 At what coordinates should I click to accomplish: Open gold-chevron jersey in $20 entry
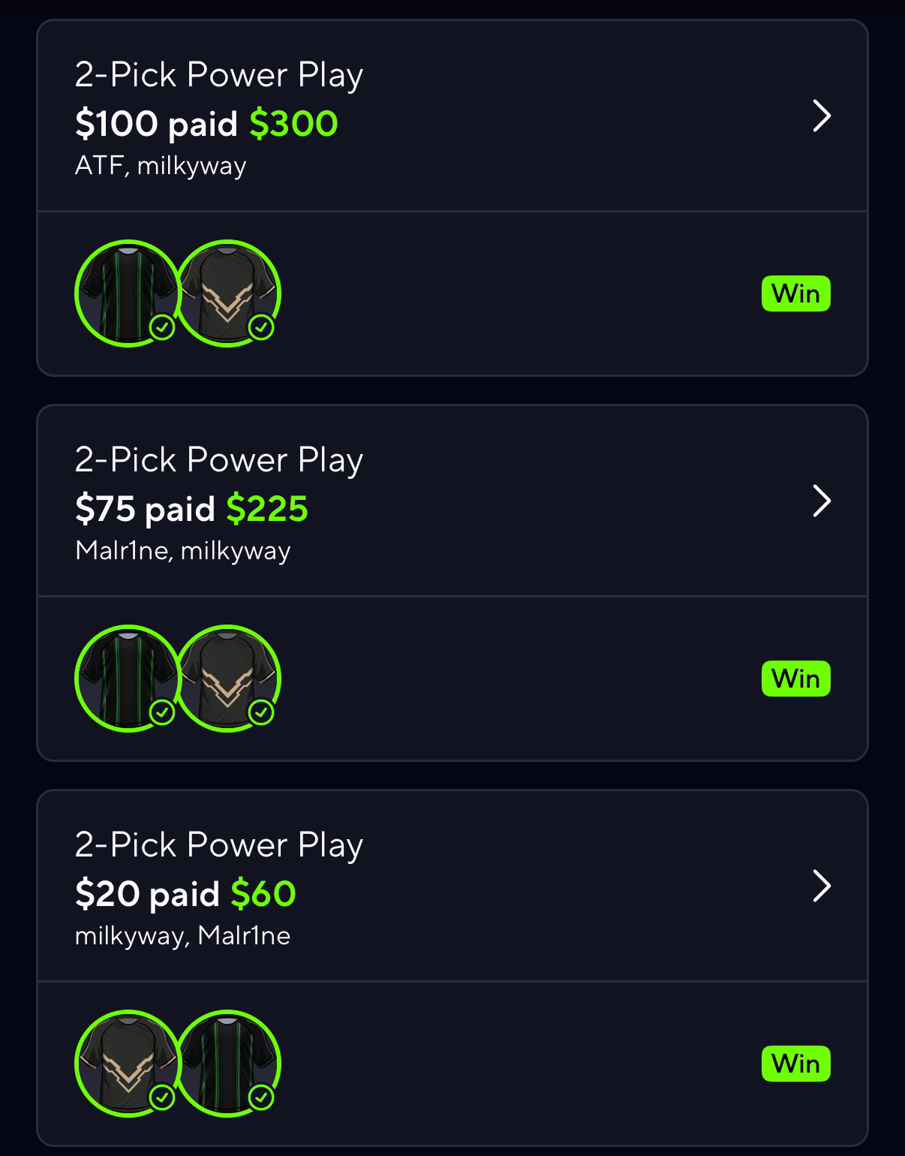coord(126,1063)
